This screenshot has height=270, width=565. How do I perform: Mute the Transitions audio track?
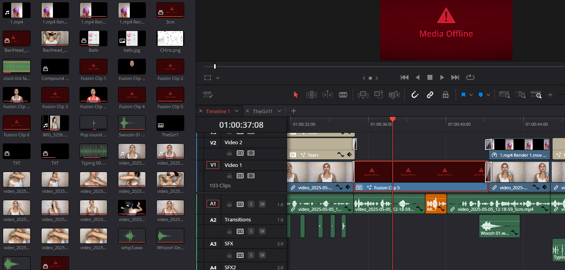click(262, 231)
